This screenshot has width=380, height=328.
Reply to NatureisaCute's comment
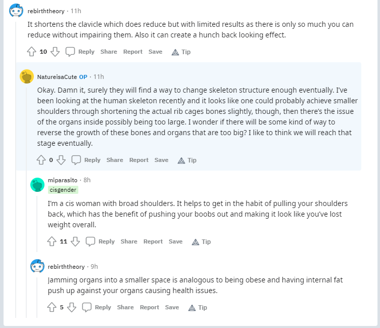(x=86, y=160)
